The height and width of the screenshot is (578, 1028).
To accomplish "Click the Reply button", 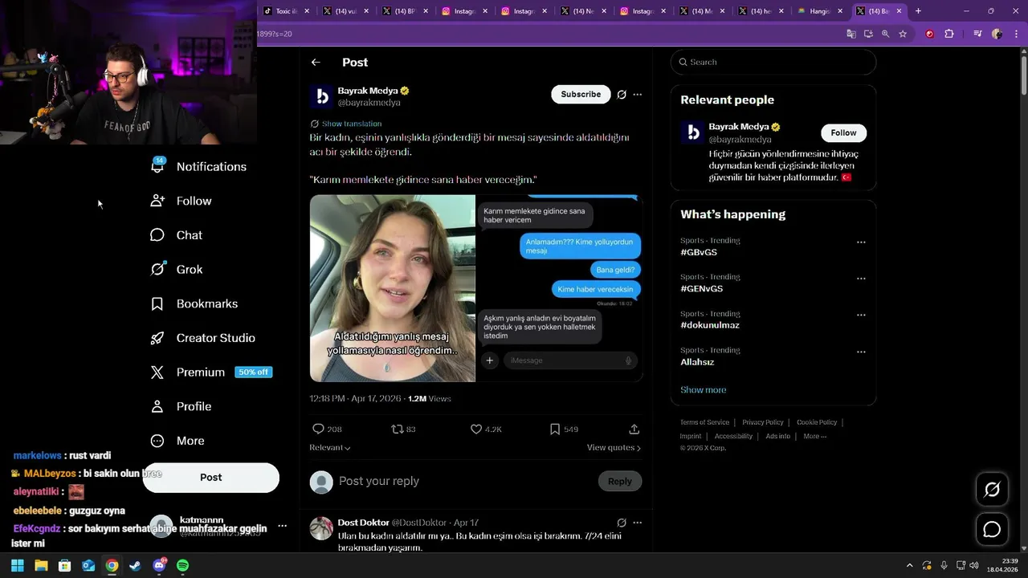I will [619, 482].
